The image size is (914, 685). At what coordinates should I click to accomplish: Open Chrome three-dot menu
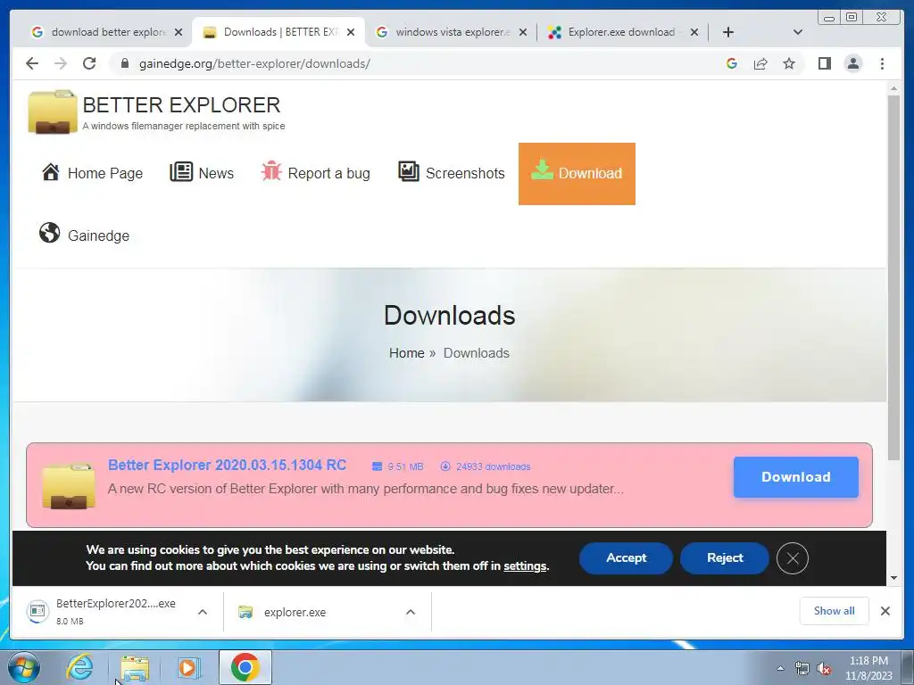point(882,63)
